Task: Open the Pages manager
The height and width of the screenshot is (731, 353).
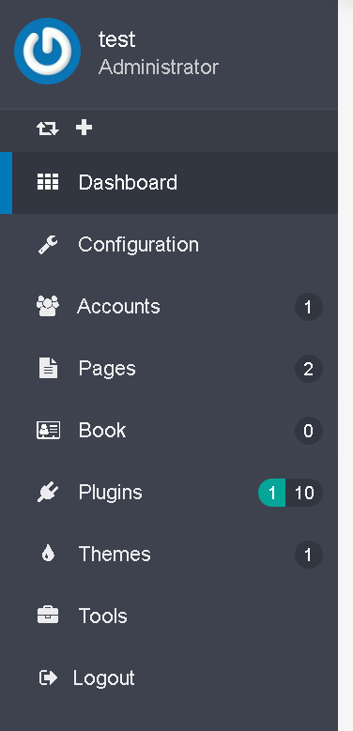Action: (x=169, y=368)
